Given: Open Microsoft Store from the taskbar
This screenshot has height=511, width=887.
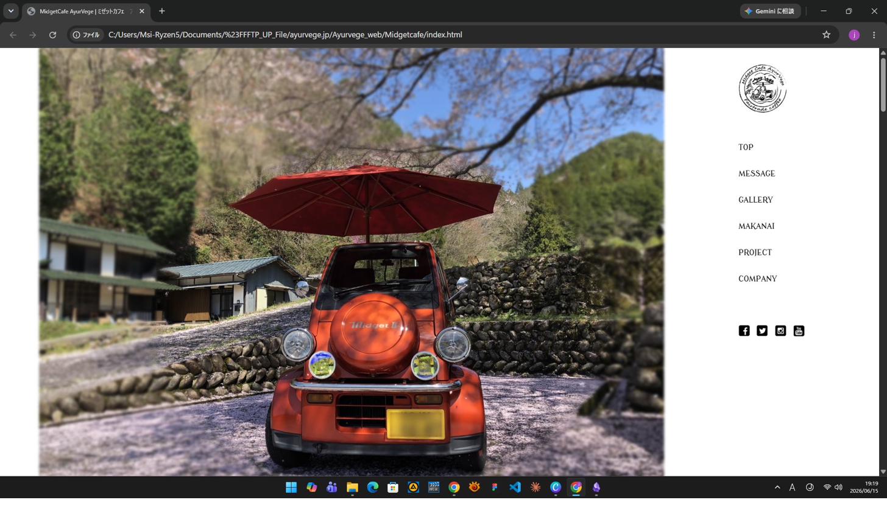Looking at the screenshot, I should click(x=393, y=487).
